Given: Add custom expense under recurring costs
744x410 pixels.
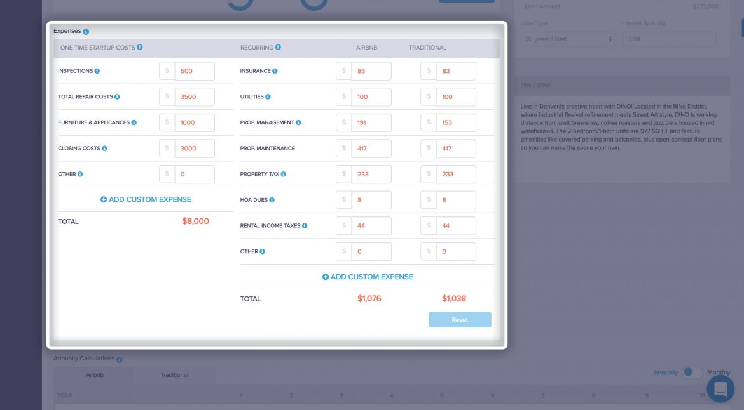Looking at the screenshot, I should pyautogui.click(x=368, y=277).
